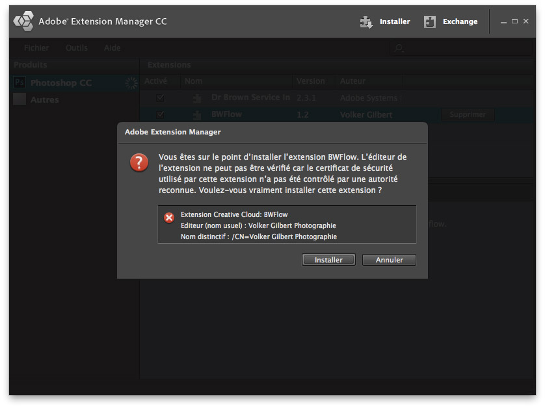This screenshot has width=545, height=408.
Task: Click version '2.3.1' in the table
Action: click(x=306, y=98)
